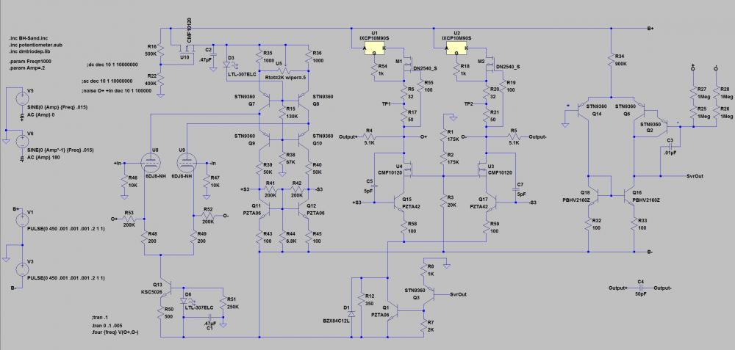The height and width of the screenshot is (350, 735).
Task: Select transistor Q3 near SvrOut label
Action: pyautogui.click(x=430, y=294)
